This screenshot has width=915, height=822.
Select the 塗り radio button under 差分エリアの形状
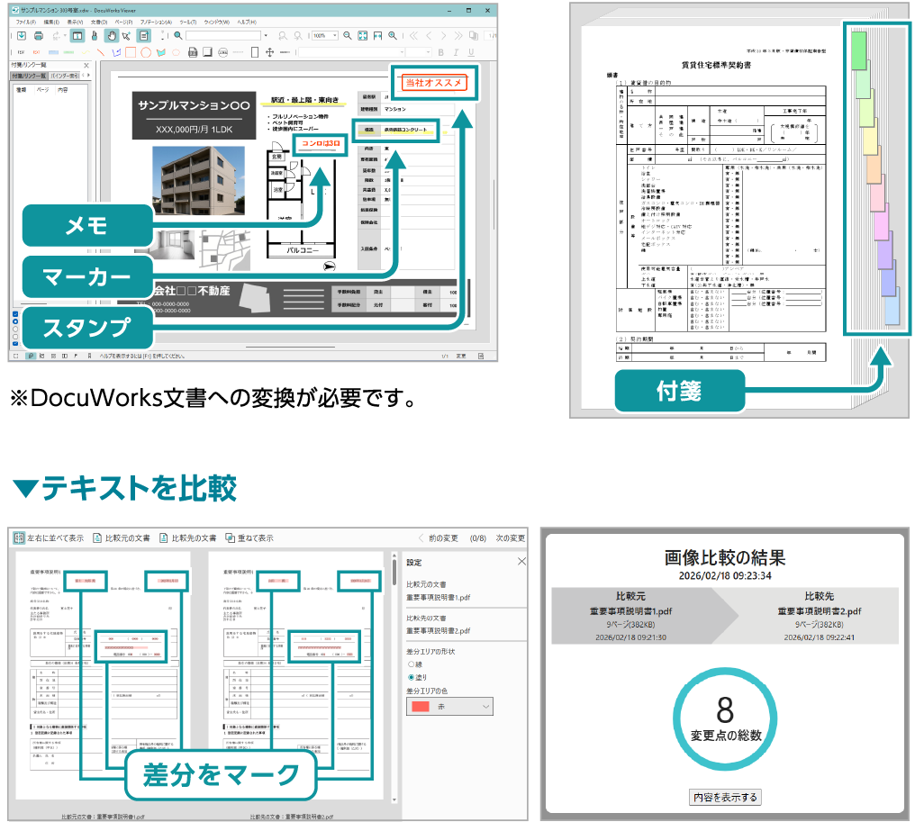412,676
